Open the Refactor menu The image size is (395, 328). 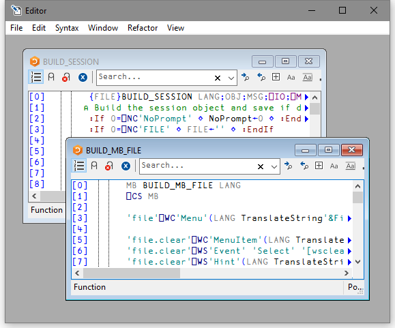(143, 28)
